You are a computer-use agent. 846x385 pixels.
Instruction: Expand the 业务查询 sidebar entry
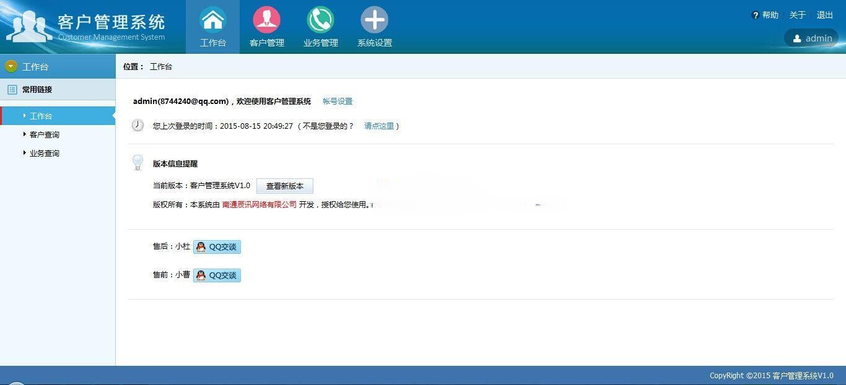coord(43,153)
